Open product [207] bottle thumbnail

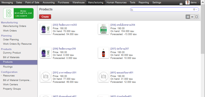coord(104,53)
